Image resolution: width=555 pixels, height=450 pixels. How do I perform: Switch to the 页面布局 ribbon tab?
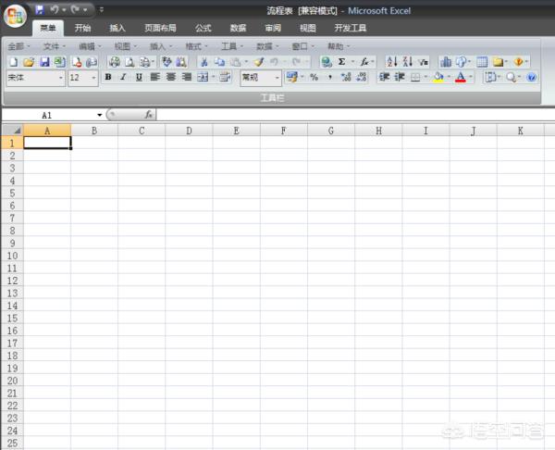pyautogui.click(x=159, y=29)
